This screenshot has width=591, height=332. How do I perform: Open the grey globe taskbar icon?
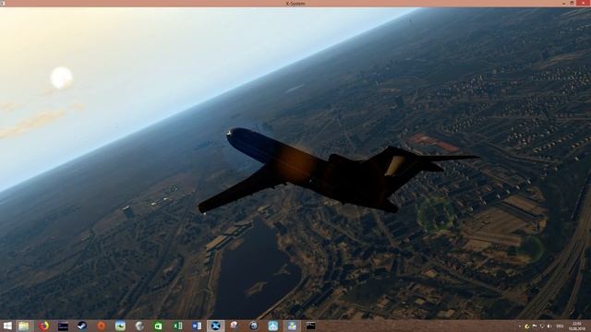[x=139, y=326]
